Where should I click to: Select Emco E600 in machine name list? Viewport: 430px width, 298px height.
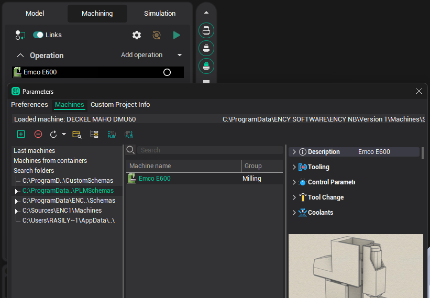pyautogui.click(x=155, y=179)
